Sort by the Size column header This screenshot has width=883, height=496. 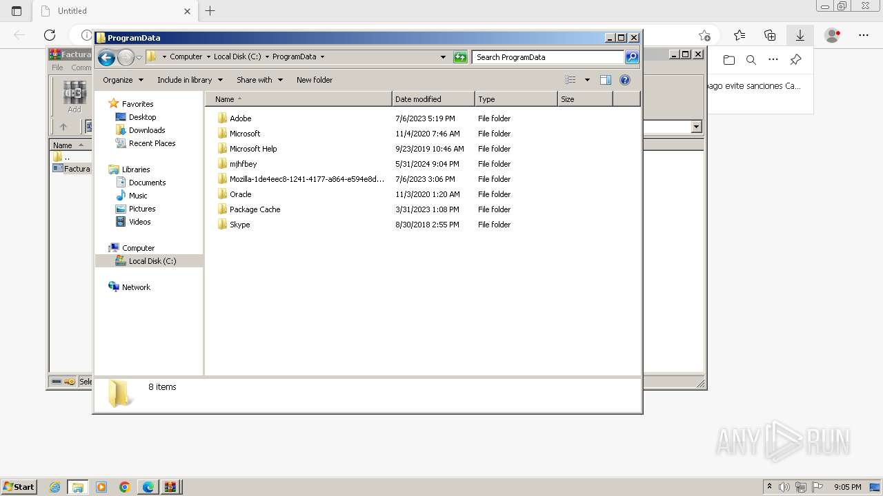[585, 99]
